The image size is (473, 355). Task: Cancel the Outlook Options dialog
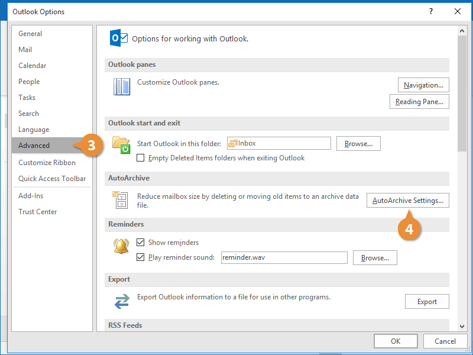(445, 341)
